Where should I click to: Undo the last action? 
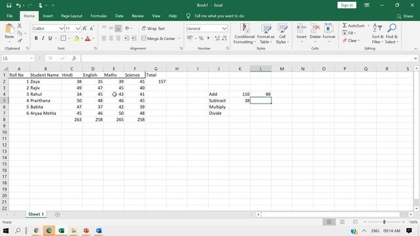[18, 5]
